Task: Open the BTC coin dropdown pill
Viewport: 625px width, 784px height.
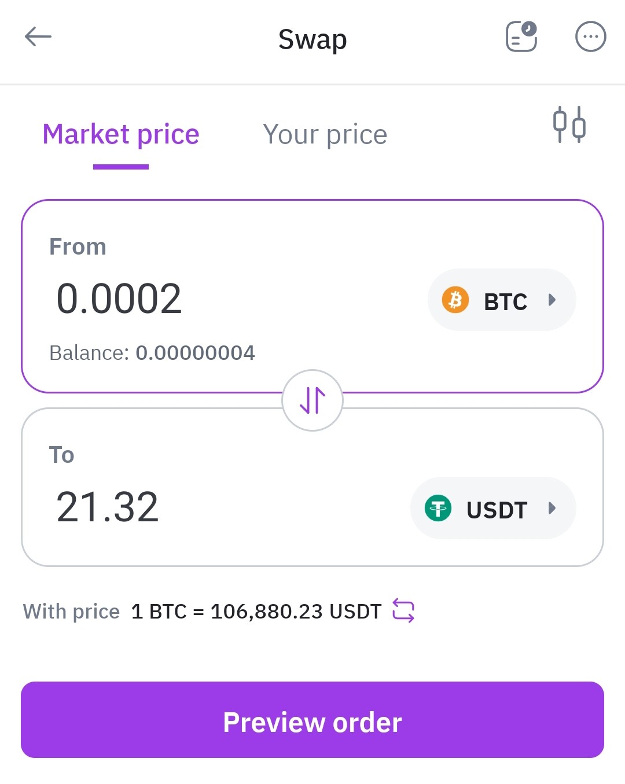Action: [x=502, y=300]
